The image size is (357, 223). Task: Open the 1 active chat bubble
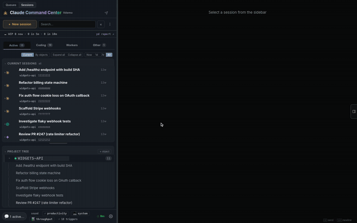(14, 217)
